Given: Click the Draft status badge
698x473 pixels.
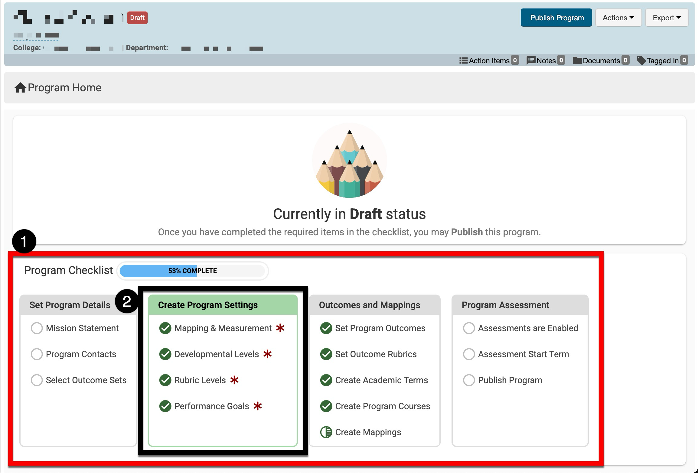Looking at the screenshot, I should (137, 18).
